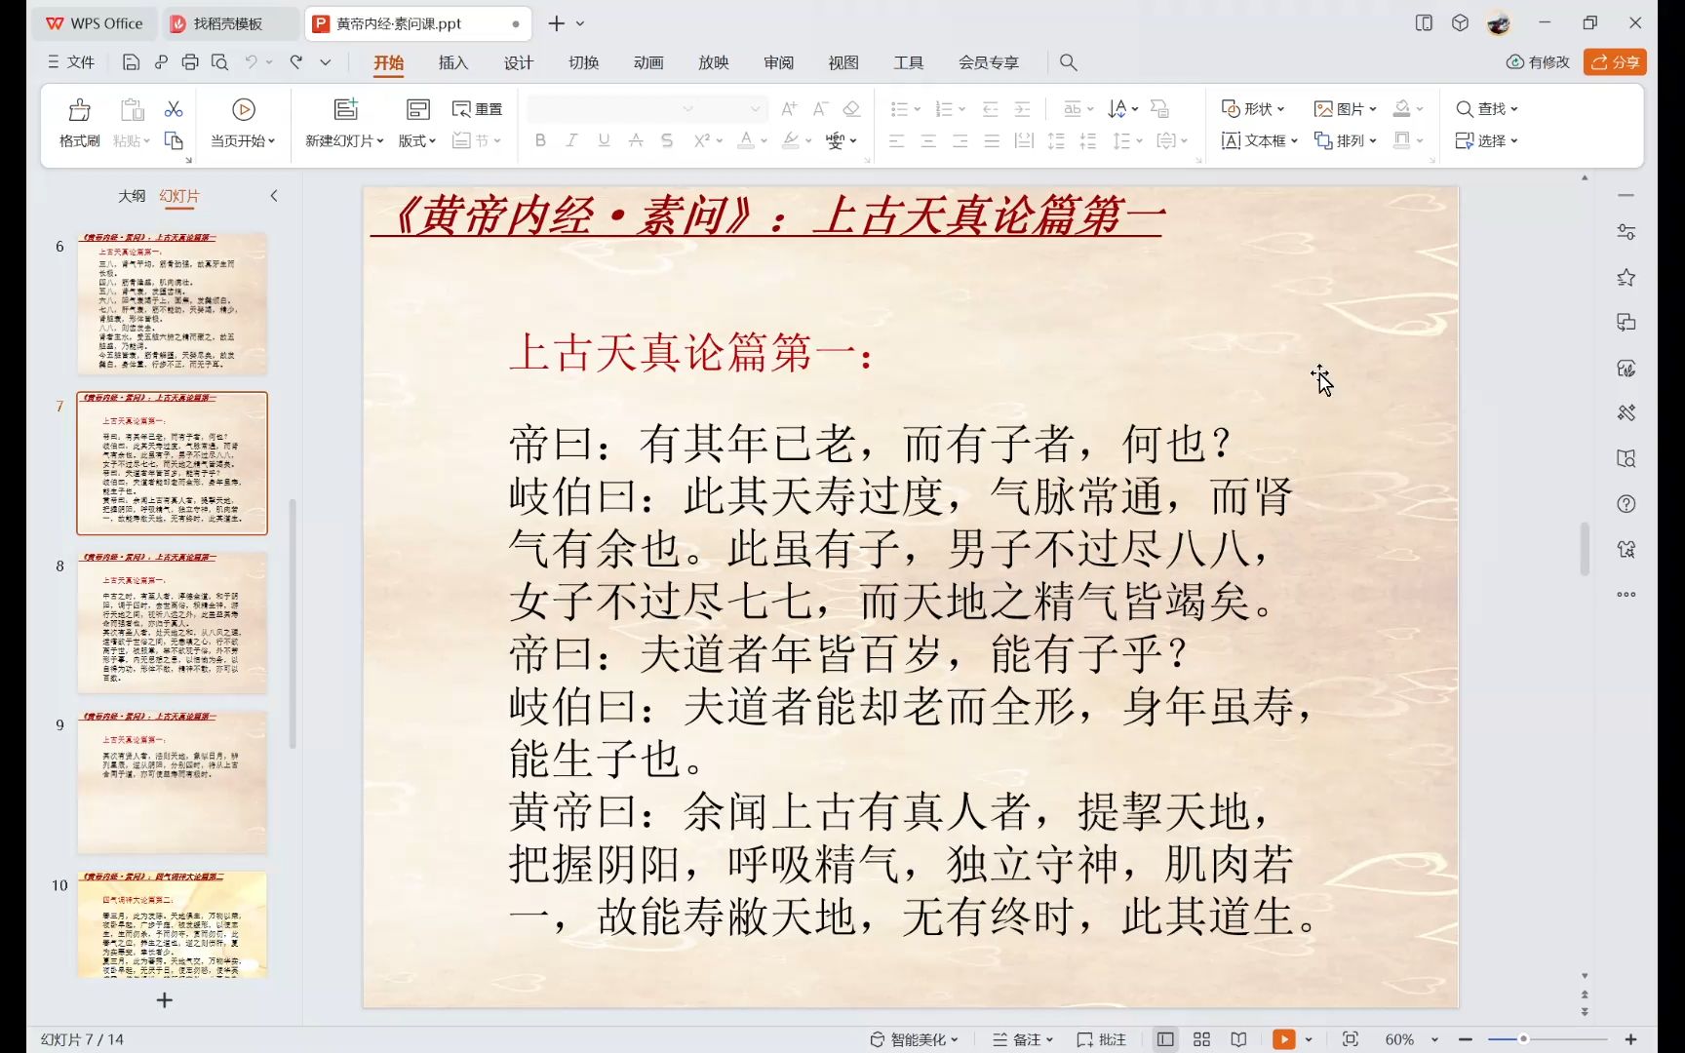Screen dimensions: 1685x1053
Task: Switch to Outline (大纲) pane tab
Action: 132,196
